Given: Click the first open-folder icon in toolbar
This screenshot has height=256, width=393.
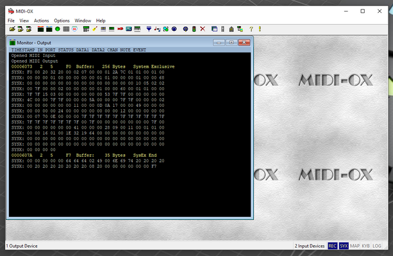Looking at the screenshot, I should (x=12, y=29).
